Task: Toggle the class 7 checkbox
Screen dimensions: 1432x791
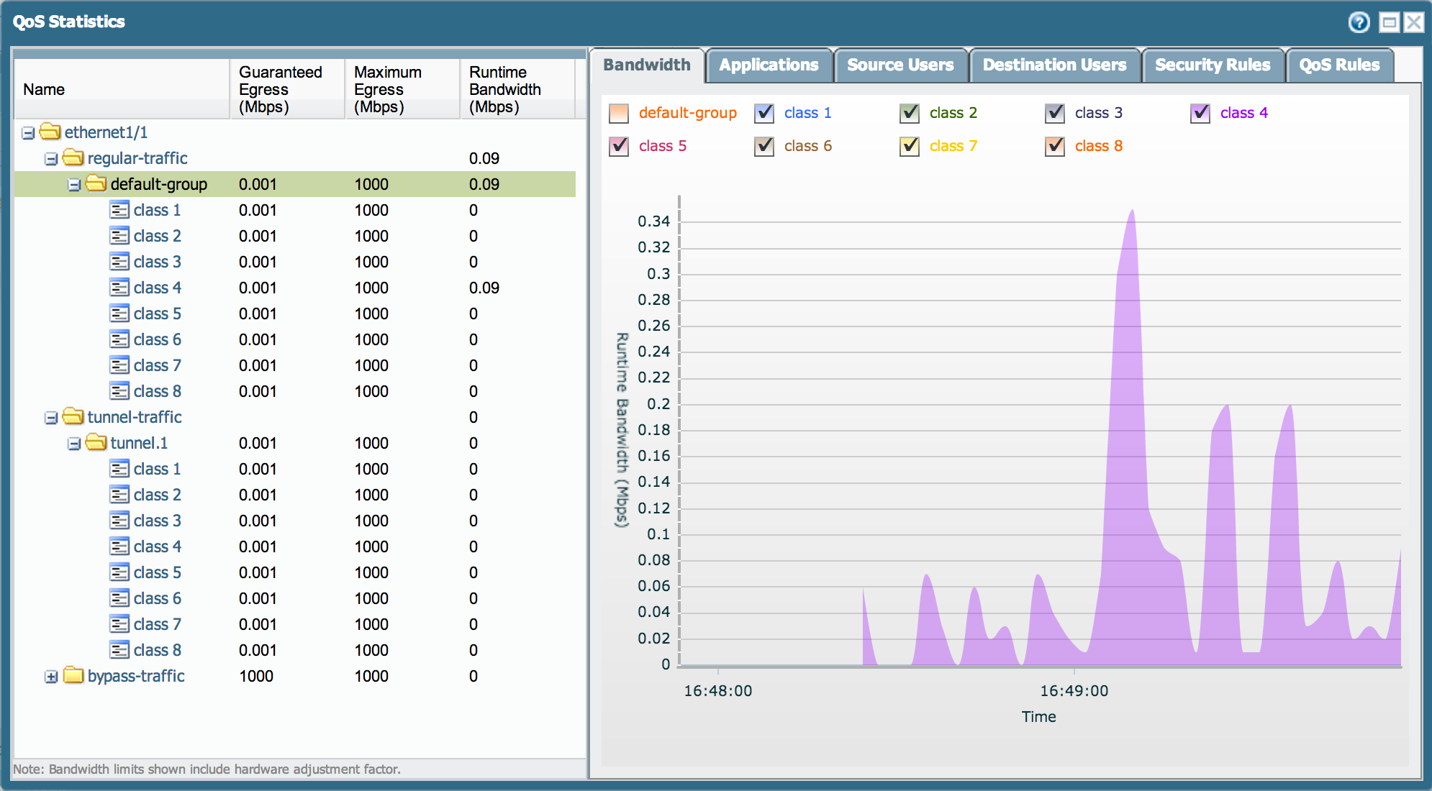Action: coord(909,147)
